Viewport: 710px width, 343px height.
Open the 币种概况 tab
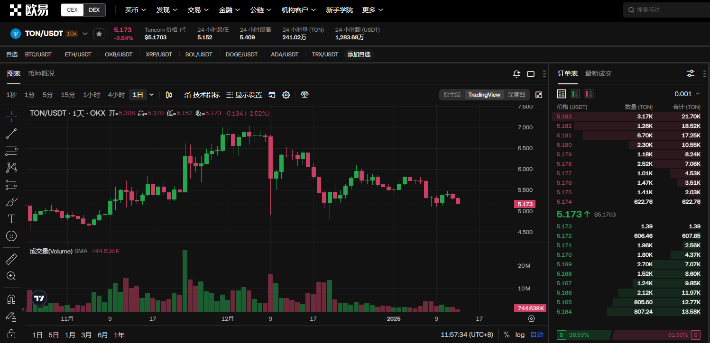pos(41,73)
